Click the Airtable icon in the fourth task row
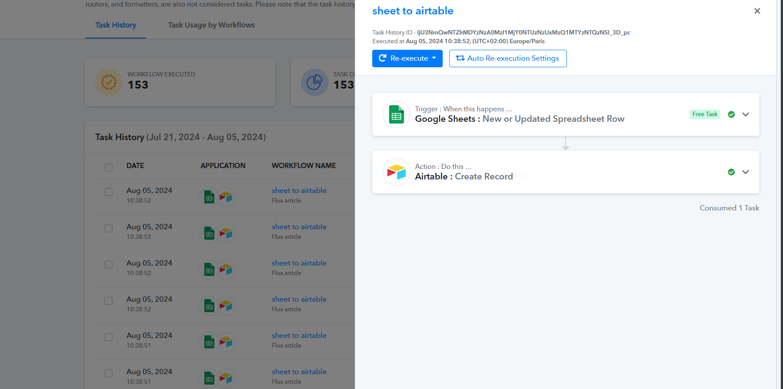The width and height of the screenshot is (783, 389). click(x=226, y=306)
